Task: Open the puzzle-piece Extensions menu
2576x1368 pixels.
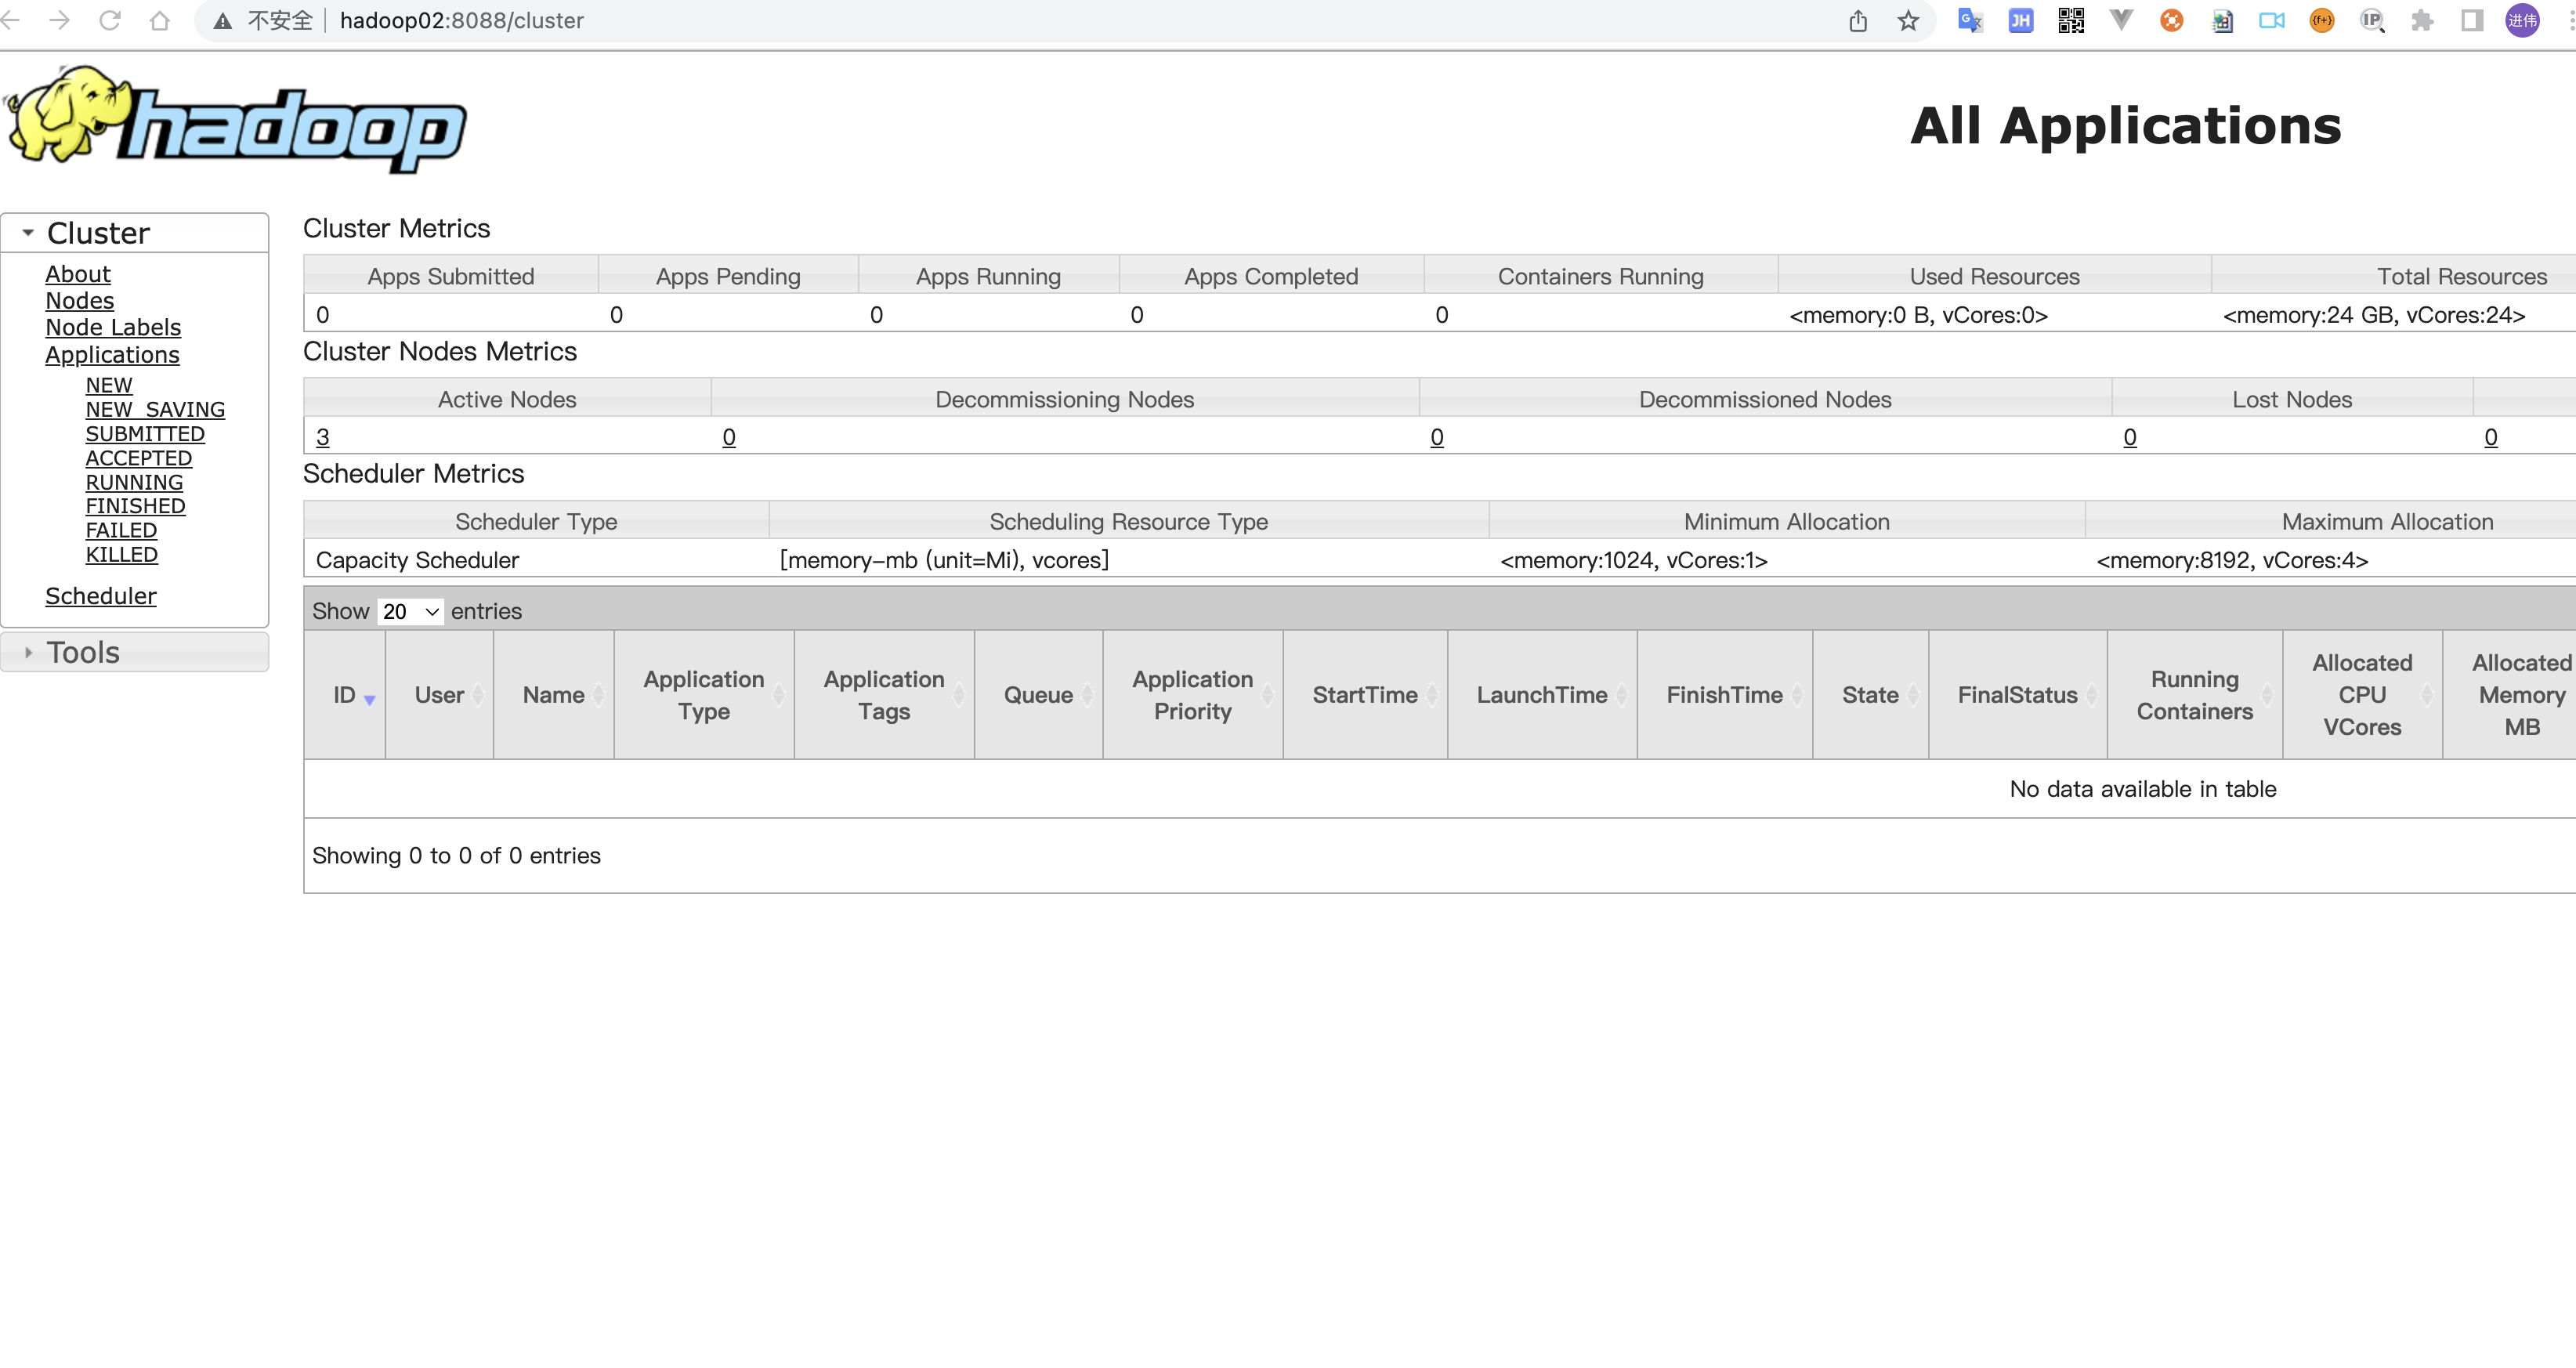Action: pos(2422,21)
